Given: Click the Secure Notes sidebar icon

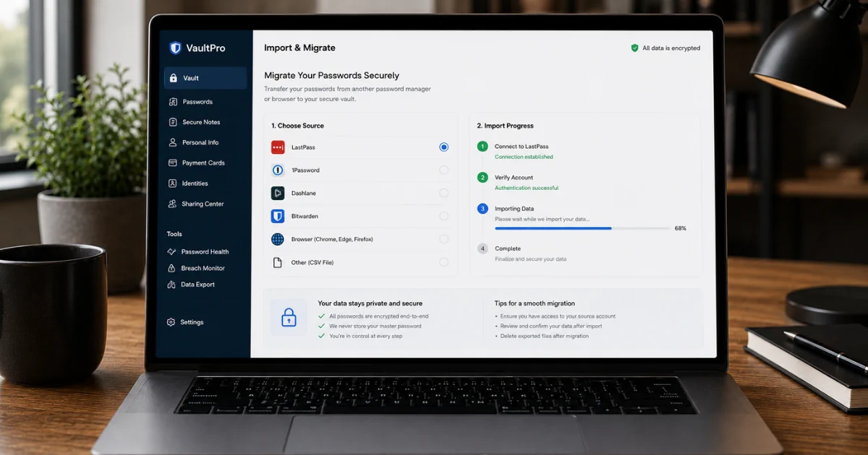Looking at the screenshot, I should [x=172, y=122].
